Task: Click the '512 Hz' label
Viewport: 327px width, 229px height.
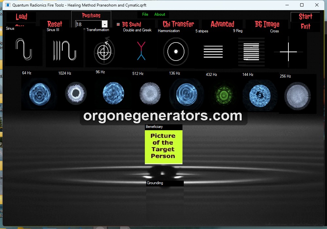Action: tap(138, 73)
